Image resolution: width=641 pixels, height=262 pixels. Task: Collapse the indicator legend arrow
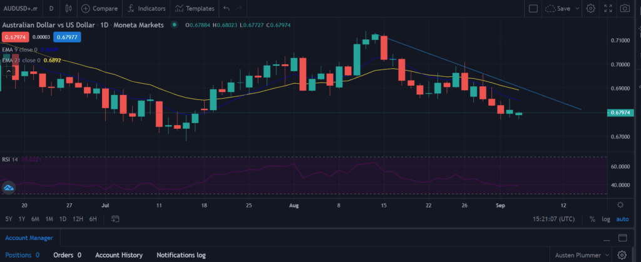(x=9, y=71)
